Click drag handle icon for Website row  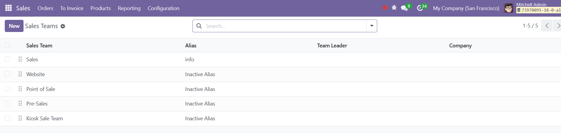[x=20, y=74]
